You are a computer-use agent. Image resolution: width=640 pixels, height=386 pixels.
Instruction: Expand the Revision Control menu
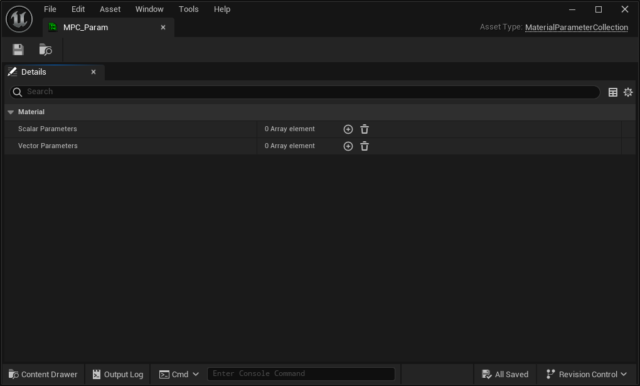pos(586,374)
